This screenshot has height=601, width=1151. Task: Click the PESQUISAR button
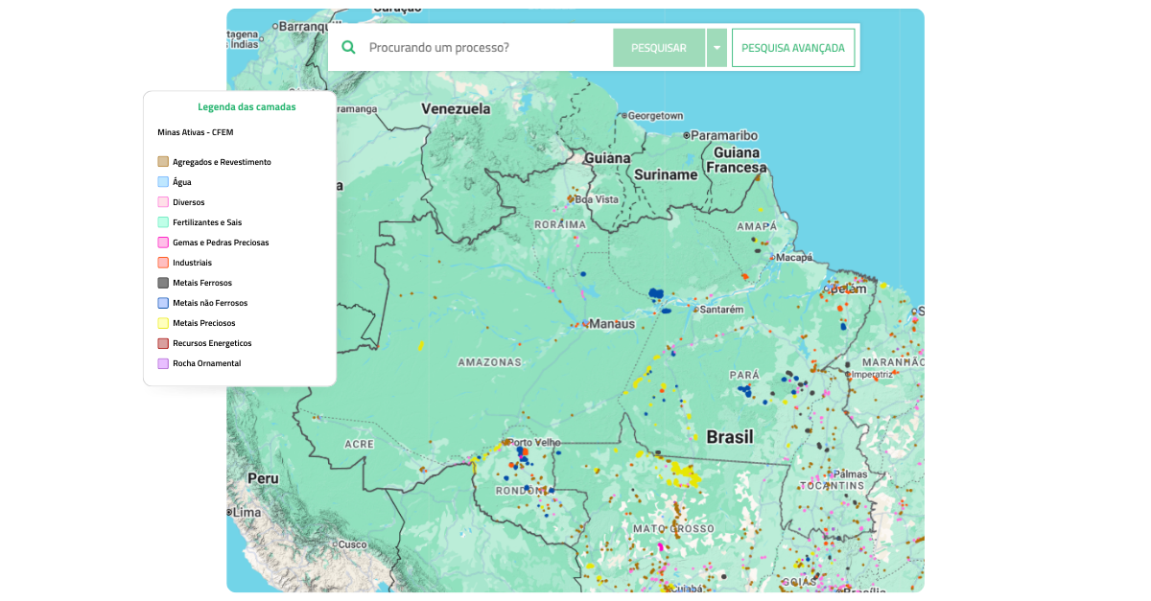coord(659,48)
